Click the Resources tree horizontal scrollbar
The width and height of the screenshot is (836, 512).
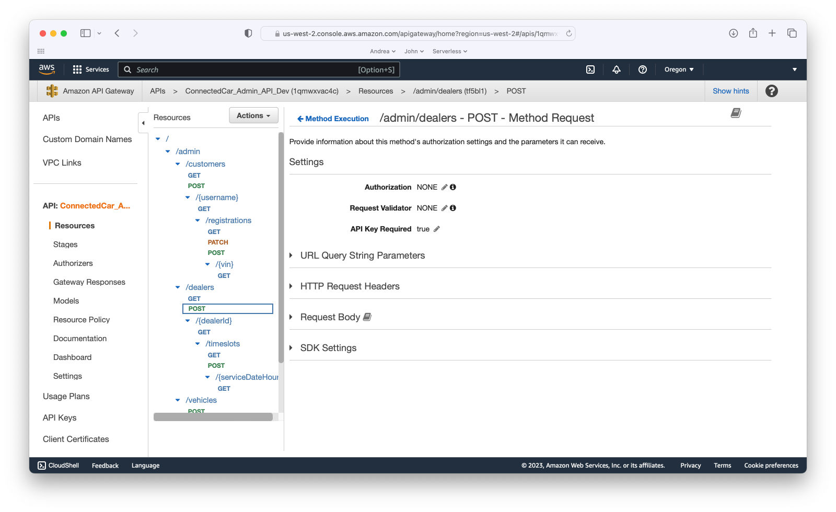[x=213, y=417]
